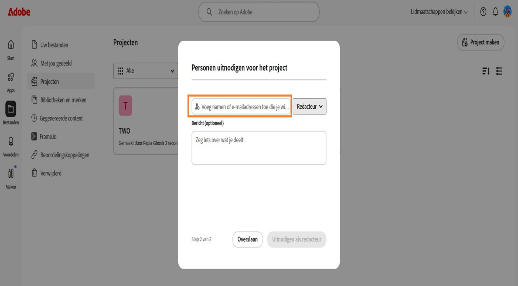This screenshot has width=518, height=286.
Task: Open the Maken tools icon
Action: (x=11, y=173)
